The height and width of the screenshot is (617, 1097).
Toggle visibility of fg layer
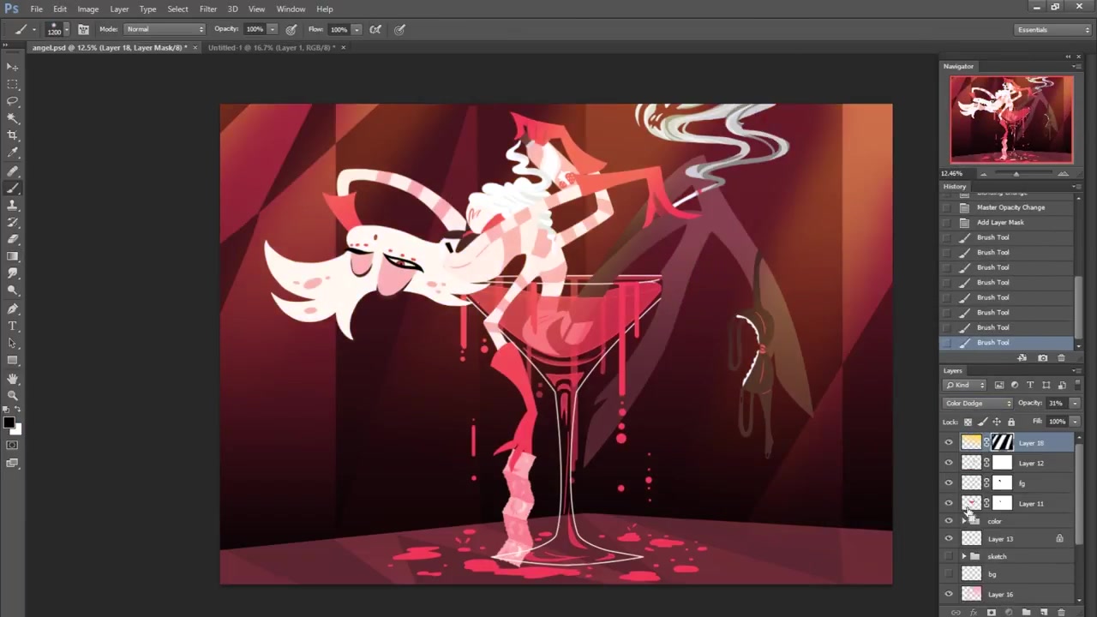click(948, 483)
